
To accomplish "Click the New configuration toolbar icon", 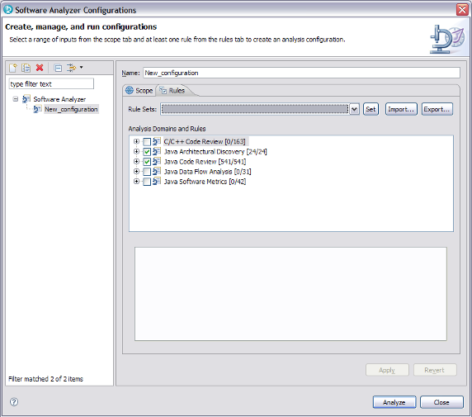I will pyautogui.click(x=13, y=68).
